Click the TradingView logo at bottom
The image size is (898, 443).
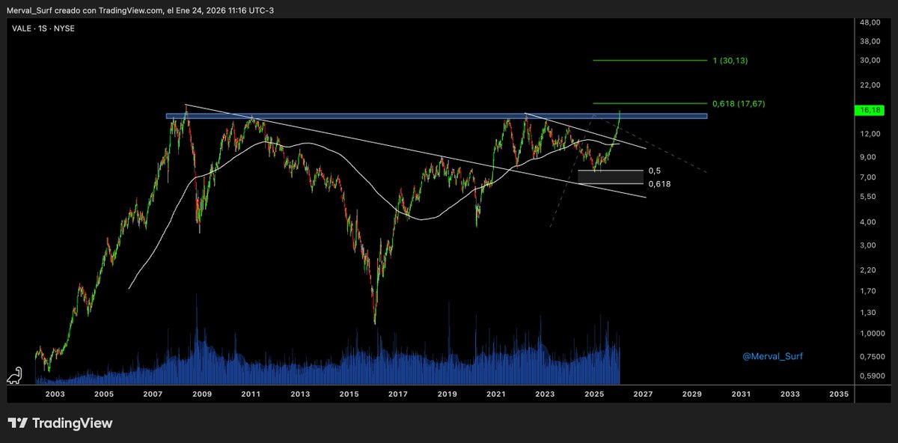point(60,424)
